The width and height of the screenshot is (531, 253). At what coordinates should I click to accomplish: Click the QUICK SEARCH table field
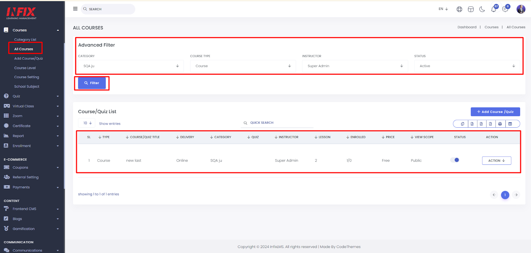(277, 123)
